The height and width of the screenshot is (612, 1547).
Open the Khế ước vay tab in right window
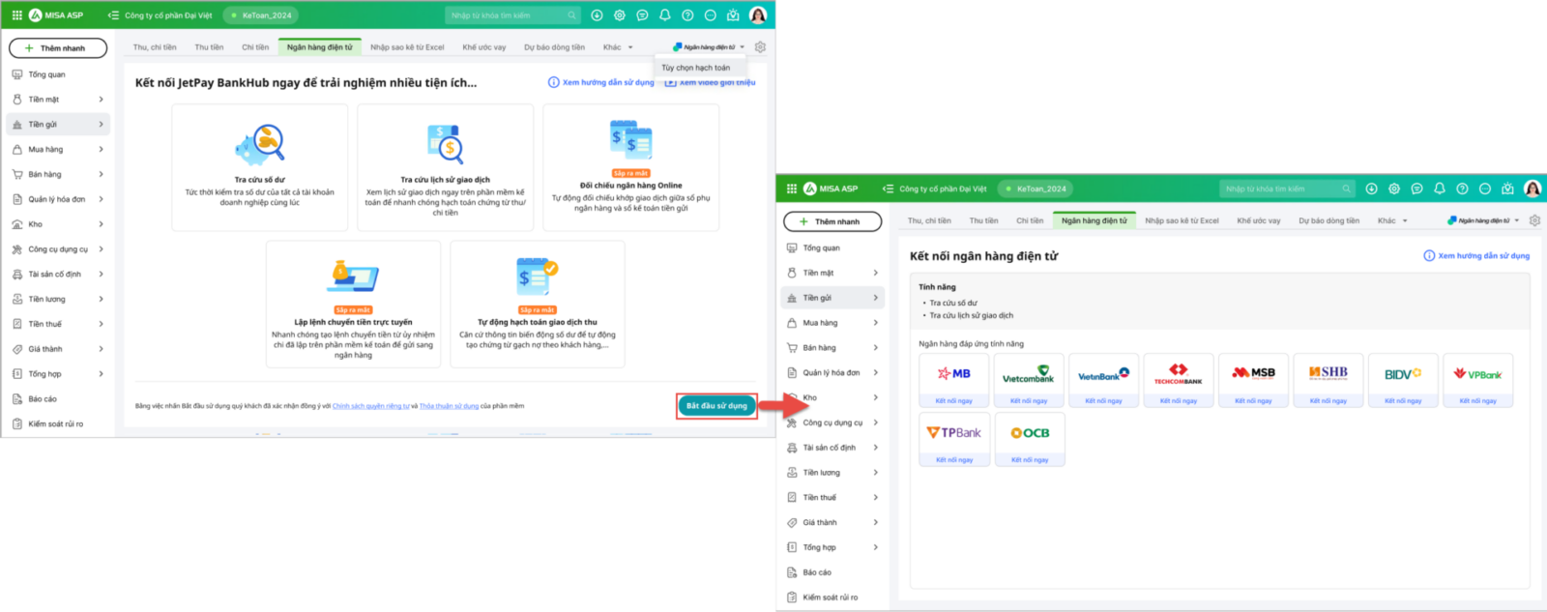coord(1259,220)
